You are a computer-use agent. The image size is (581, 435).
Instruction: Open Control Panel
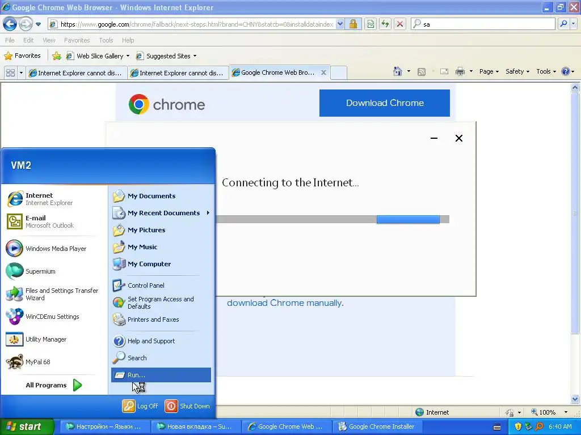click(x=161, y=285)
